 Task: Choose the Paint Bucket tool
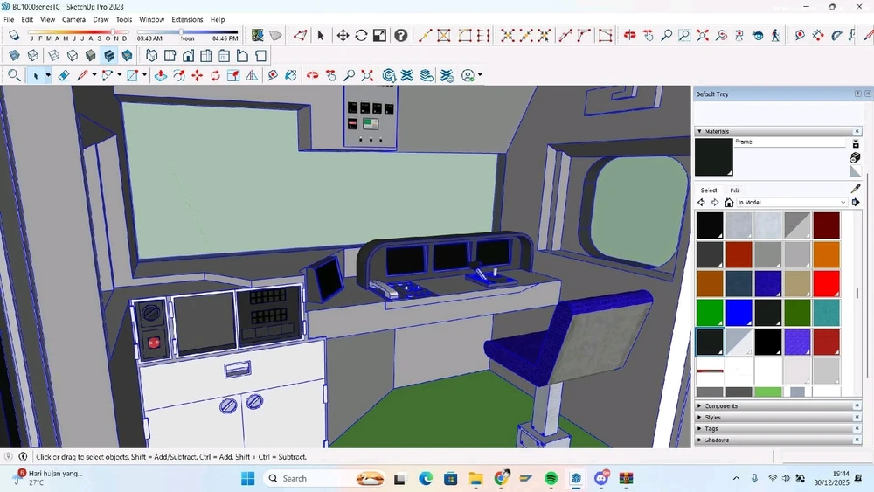[291, 76]
